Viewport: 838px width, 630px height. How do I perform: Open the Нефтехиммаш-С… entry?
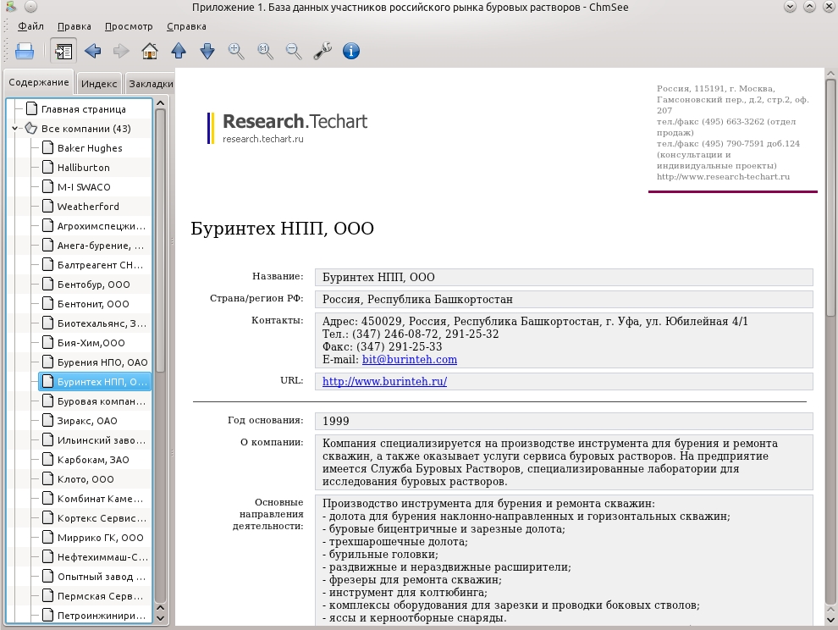(102, 557)
